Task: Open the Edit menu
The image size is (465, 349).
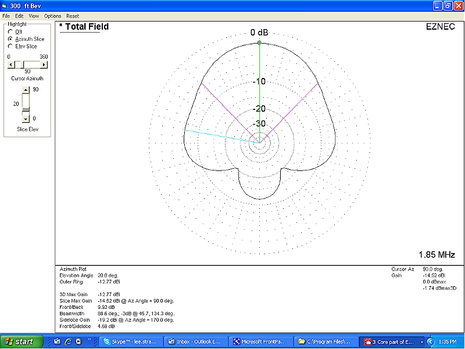Action: [x=19, y=16]
